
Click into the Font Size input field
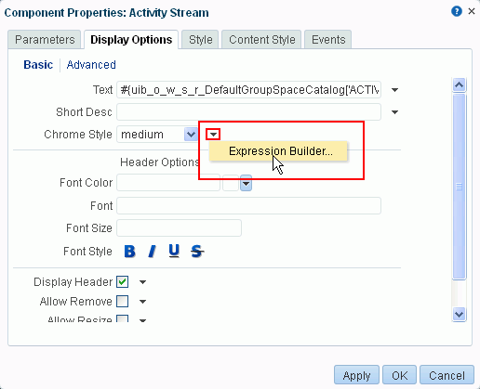[x=179, y=228]
